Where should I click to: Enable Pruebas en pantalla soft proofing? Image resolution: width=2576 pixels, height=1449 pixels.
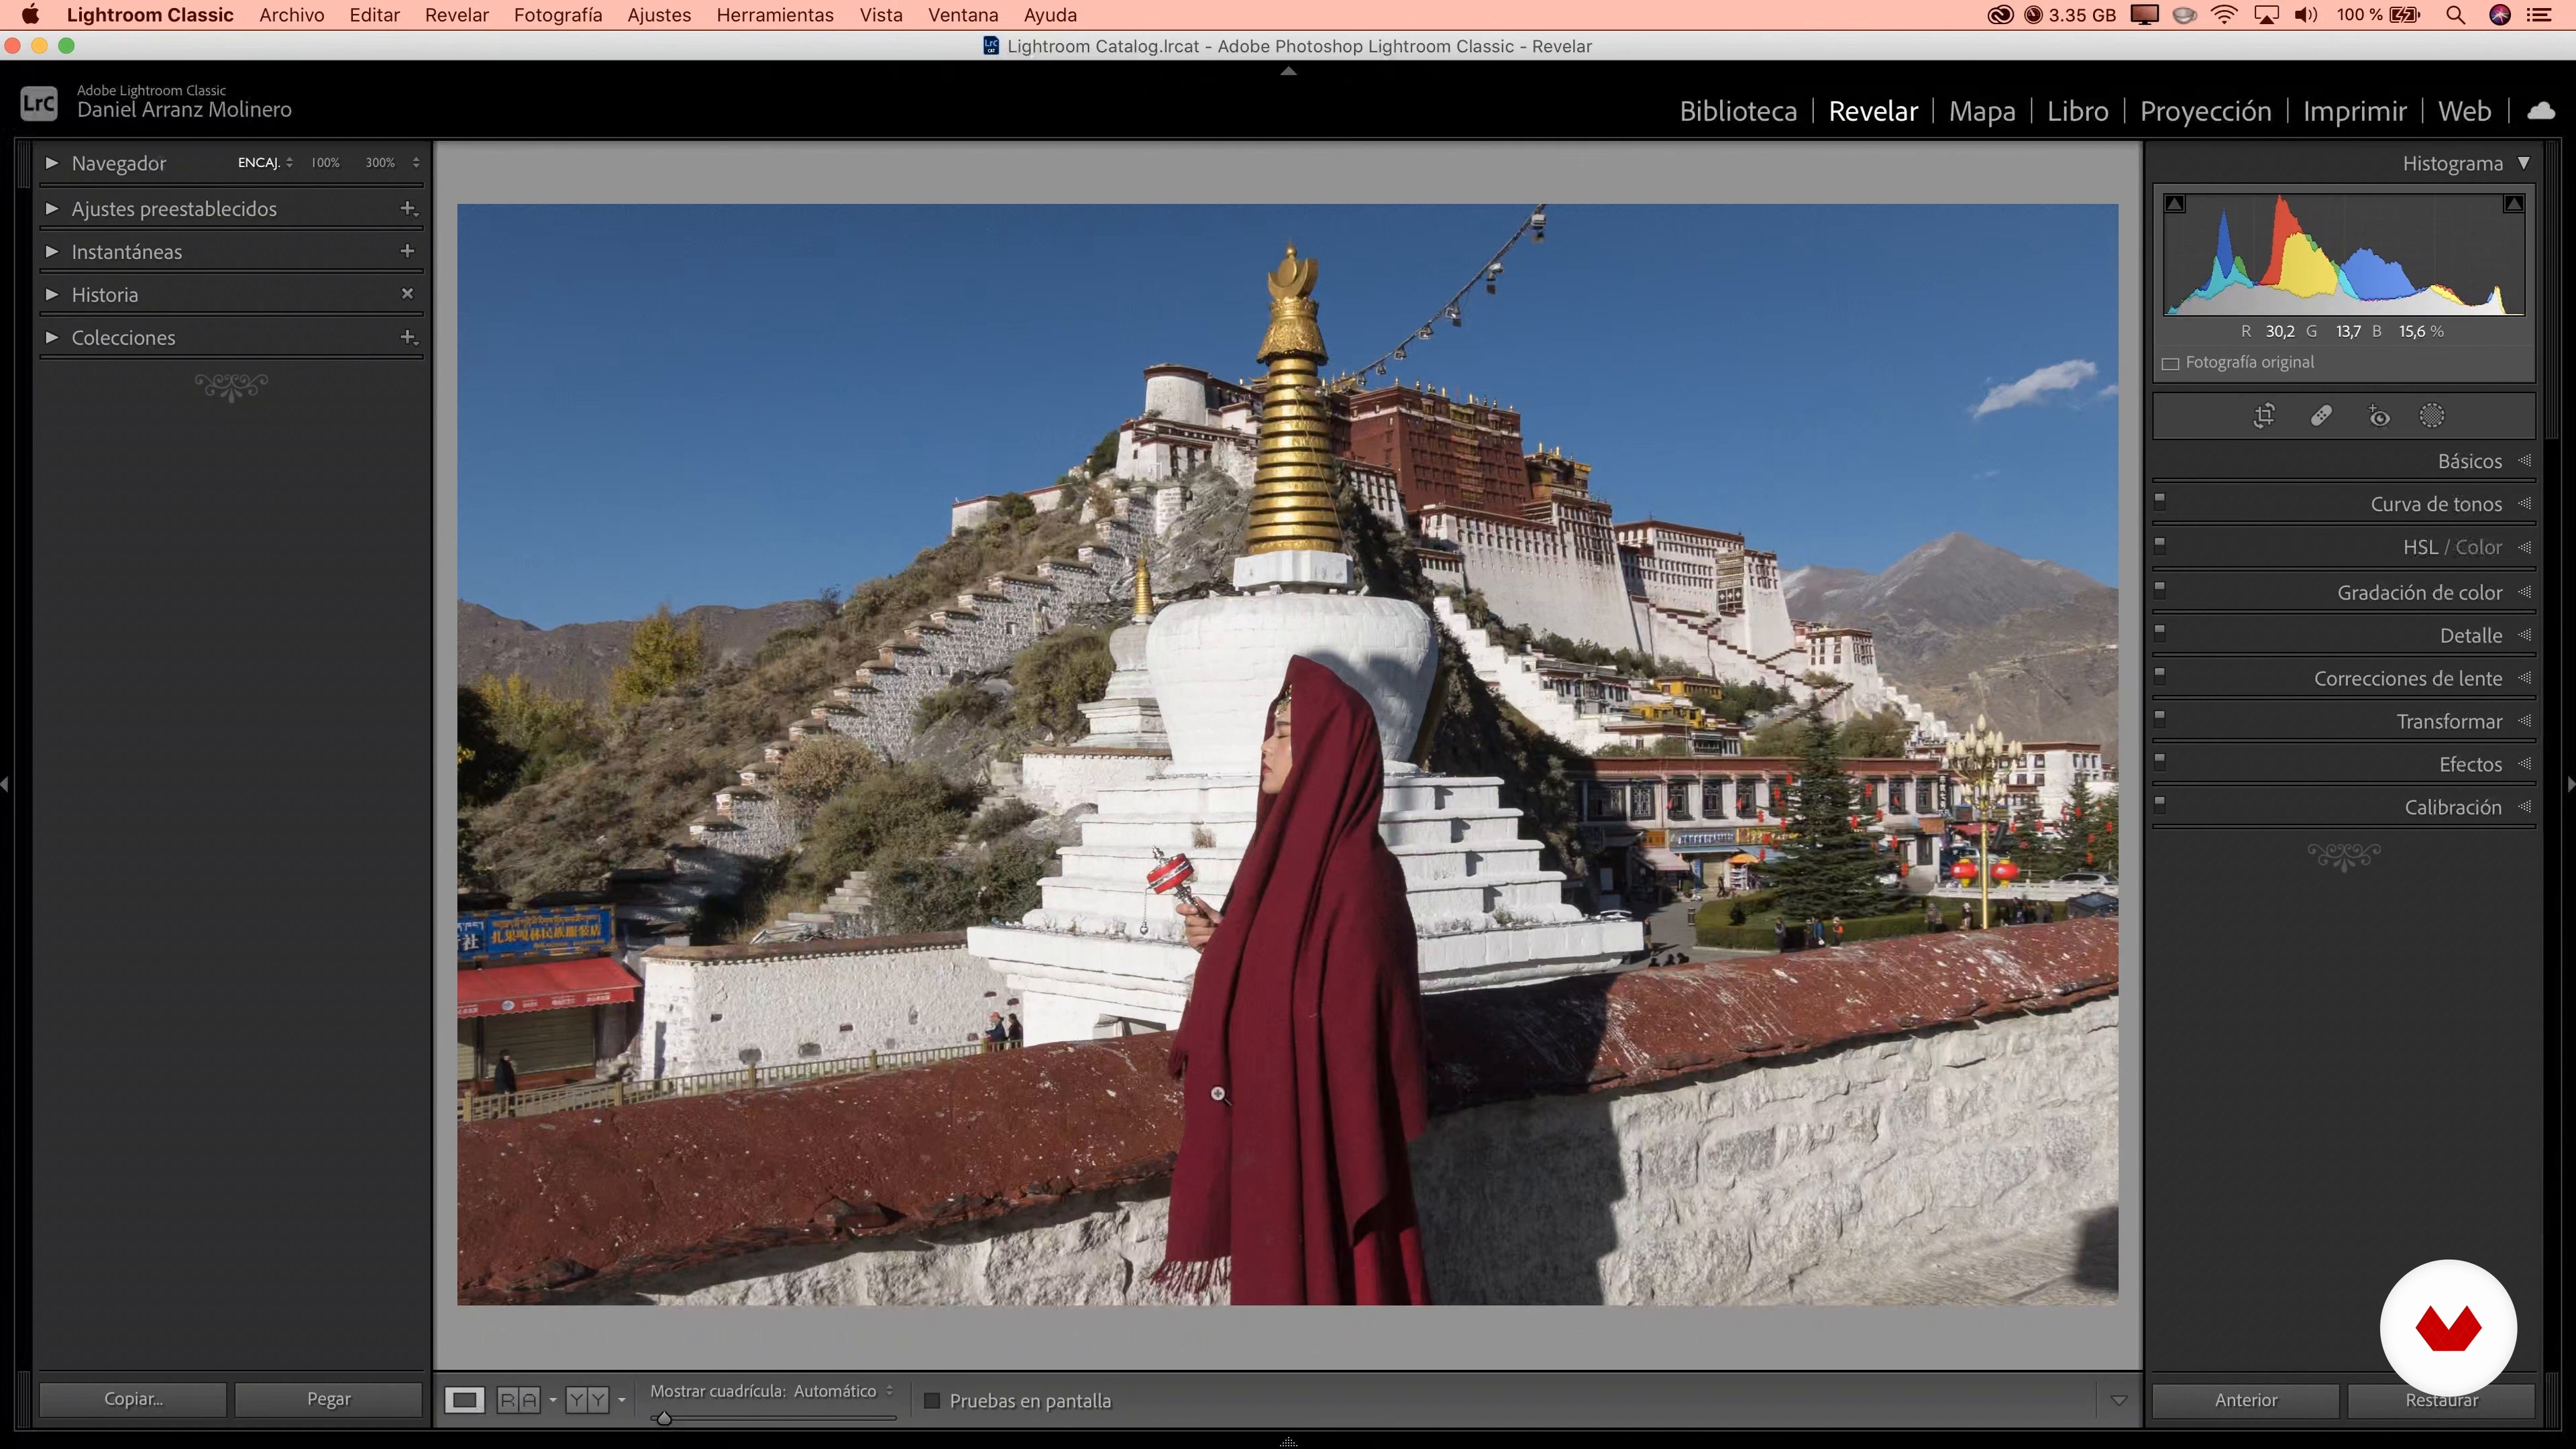pos(932,1400)
